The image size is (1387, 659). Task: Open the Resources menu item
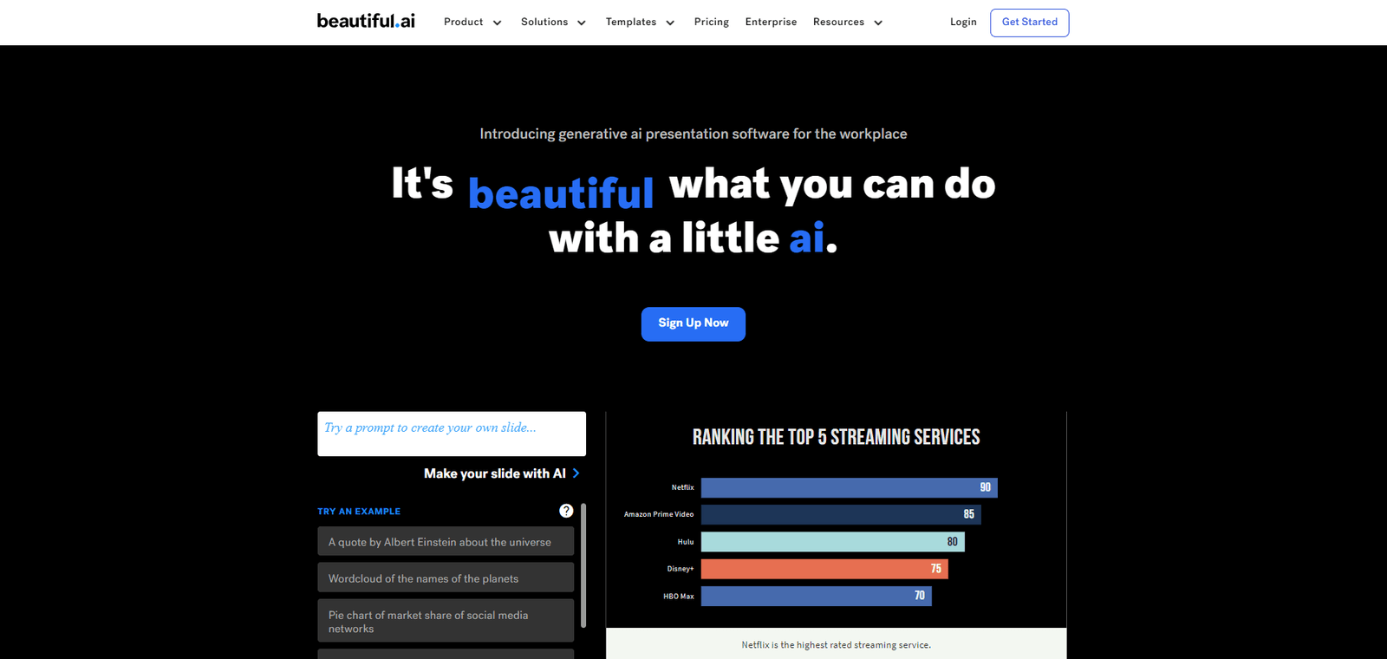(838, 22)
